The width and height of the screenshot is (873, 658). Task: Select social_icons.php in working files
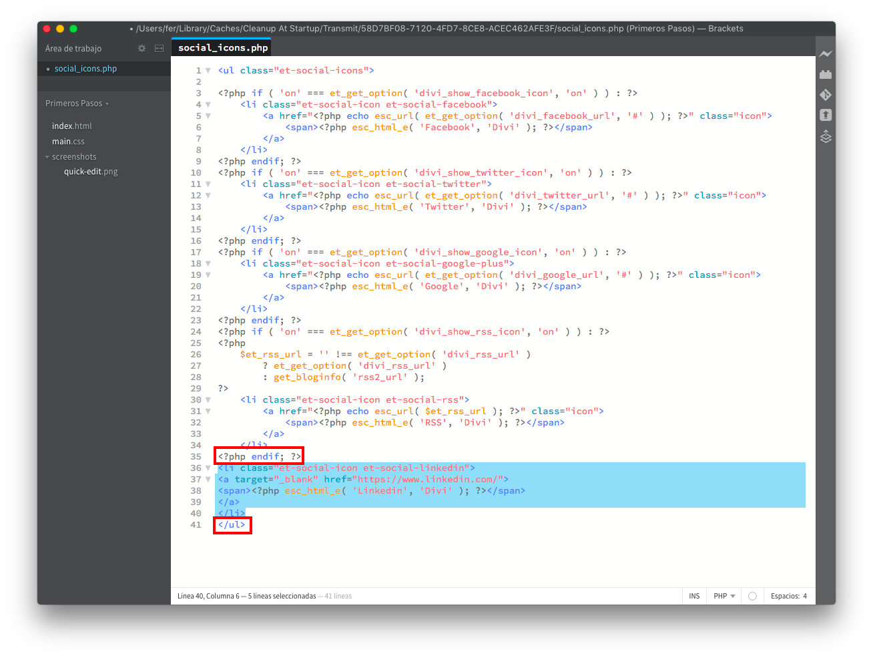pos(85,69)
